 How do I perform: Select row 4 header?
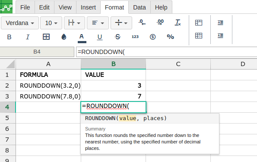(8, 107)
